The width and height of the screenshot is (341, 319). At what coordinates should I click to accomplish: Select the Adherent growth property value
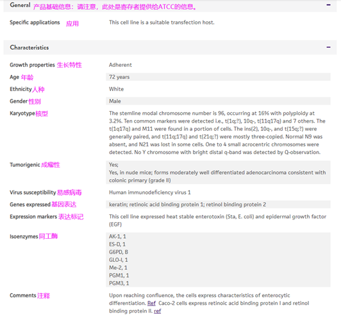tap(121, 65)
